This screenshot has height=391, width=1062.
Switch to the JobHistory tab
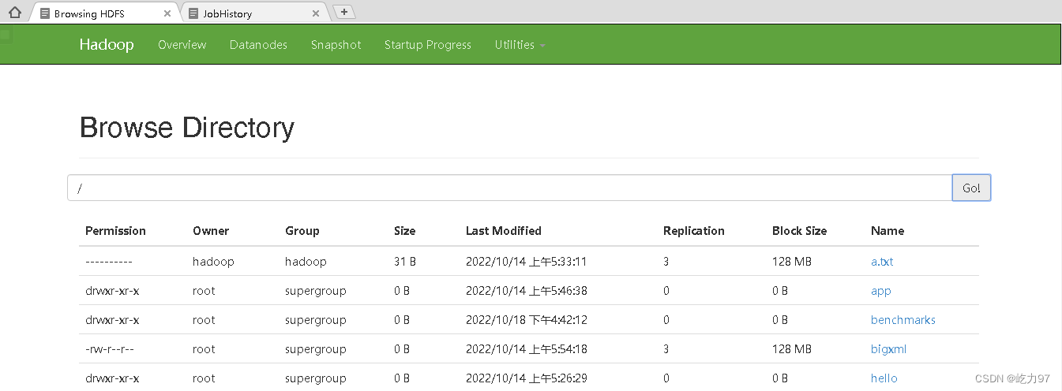(255, 13)
